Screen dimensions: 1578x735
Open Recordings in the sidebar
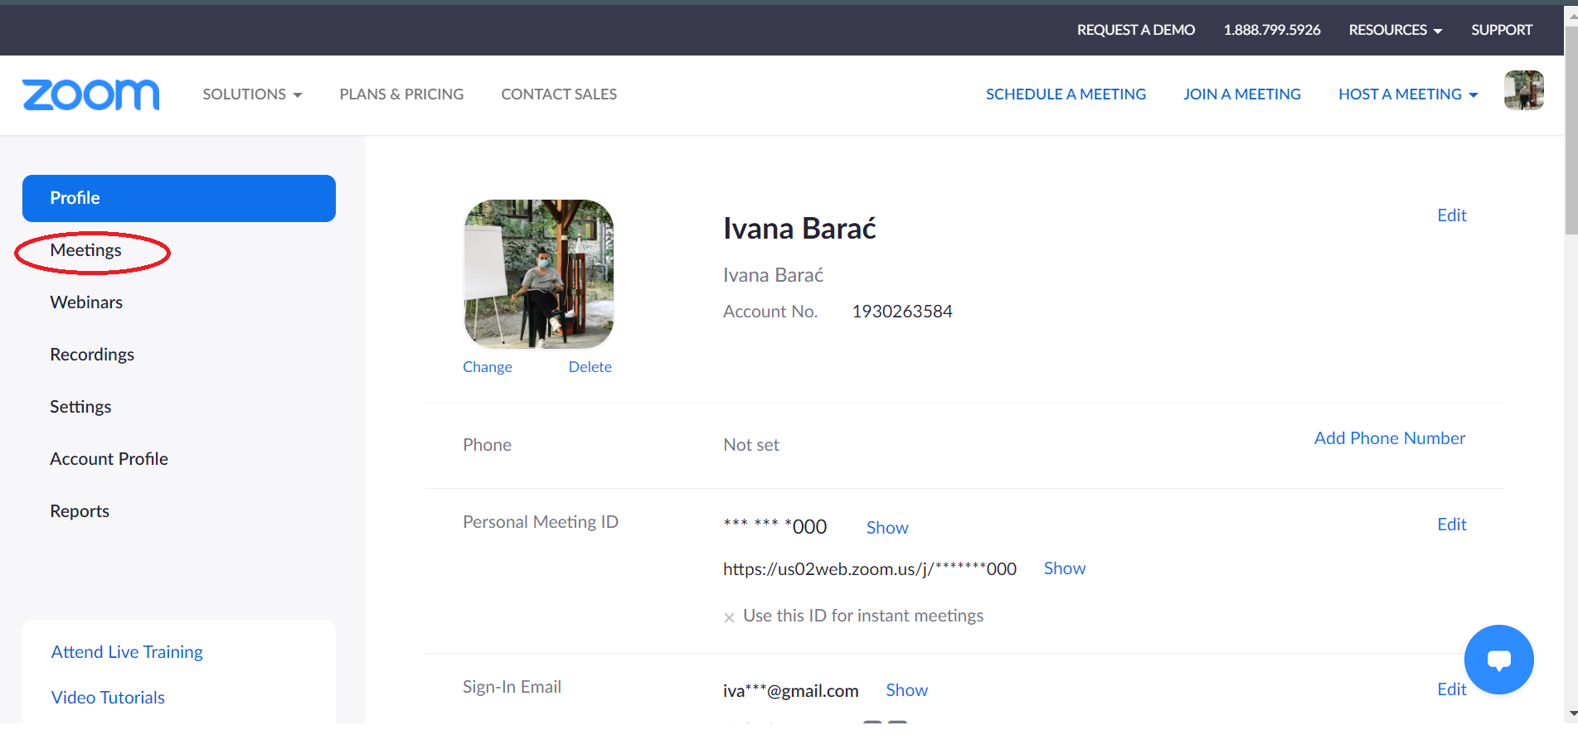click(x=92, y=355)
